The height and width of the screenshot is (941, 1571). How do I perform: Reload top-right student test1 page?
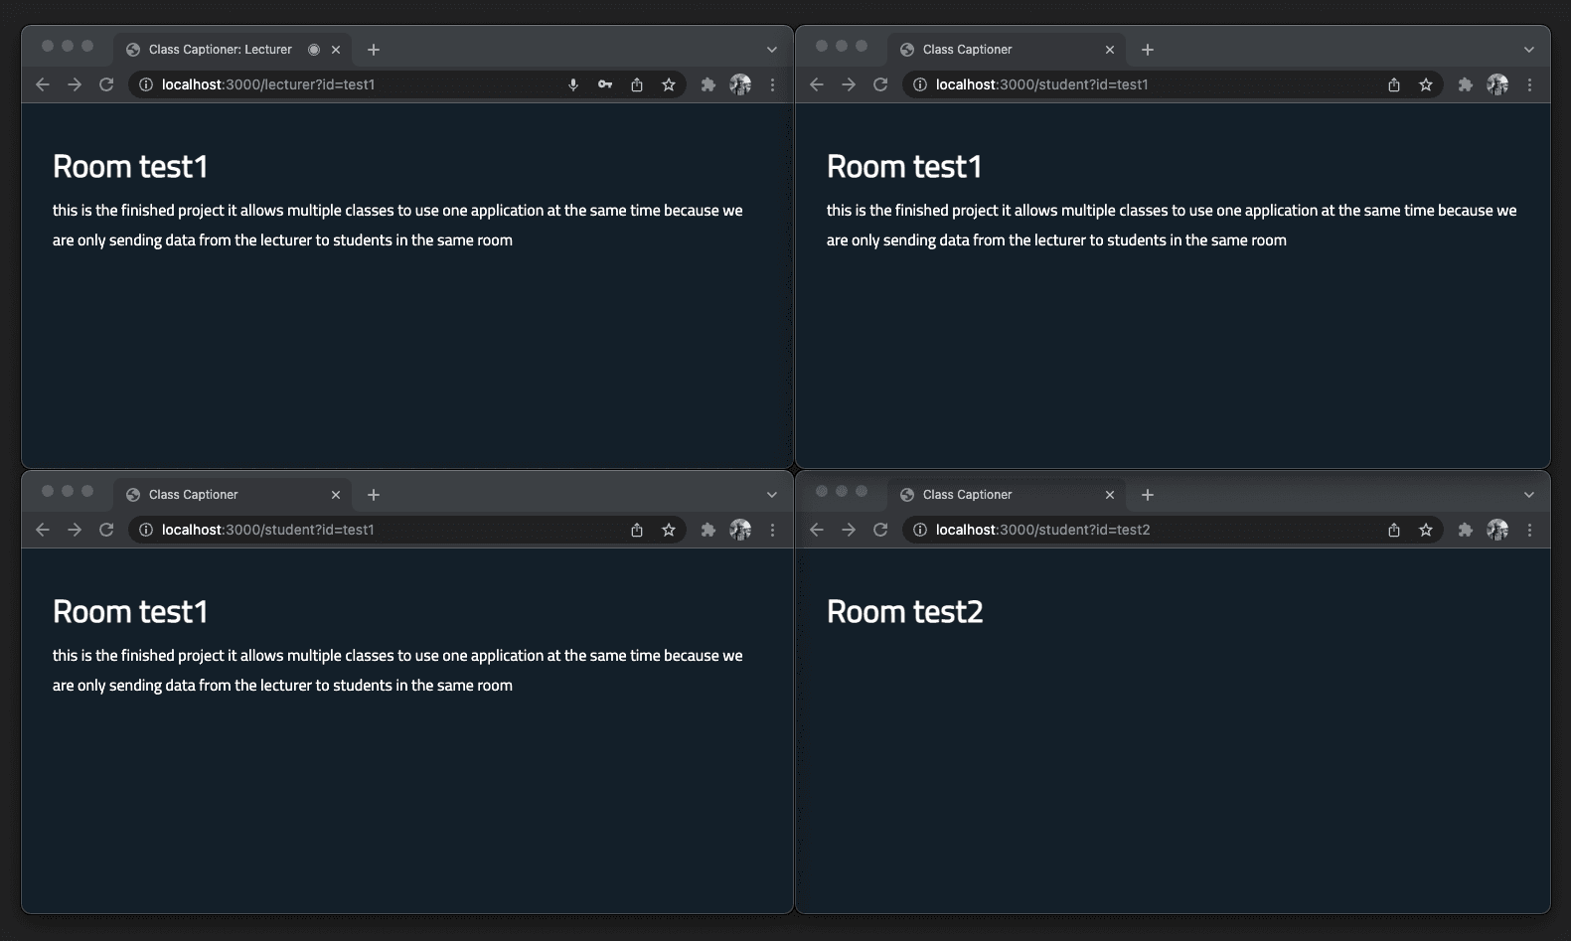880,84
